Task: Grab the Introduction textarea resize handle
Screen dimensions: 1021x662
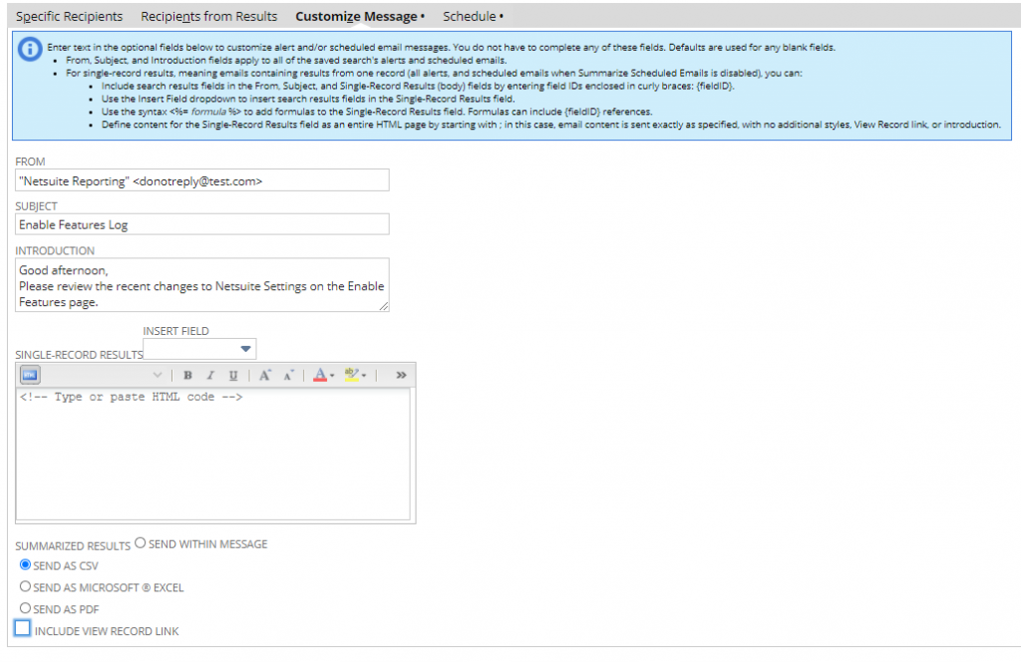Action: click(x=384, y=306)
